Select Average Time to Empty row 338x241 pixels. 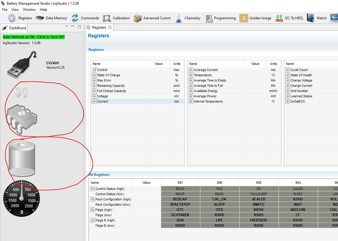[x=234, y=80]
